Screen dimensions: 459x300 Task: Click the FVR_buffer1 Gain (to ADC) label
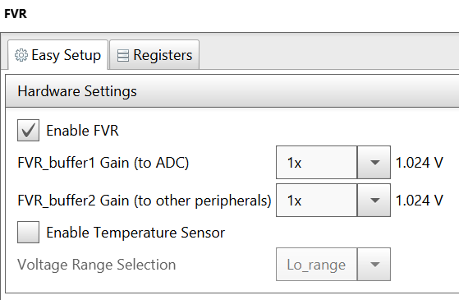click(103, 163)
